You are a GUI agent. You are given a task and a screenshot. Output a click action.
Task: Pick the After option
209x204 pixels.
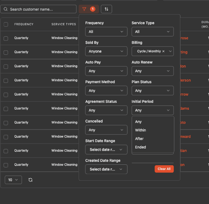tap(139, 139)
